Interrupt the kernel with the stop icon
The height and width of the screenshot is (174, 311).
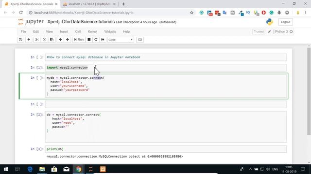(x=89, y=40)
